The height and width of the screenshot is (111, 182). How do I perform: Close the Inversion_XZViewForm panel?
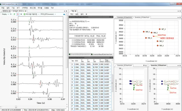point(146,65)
